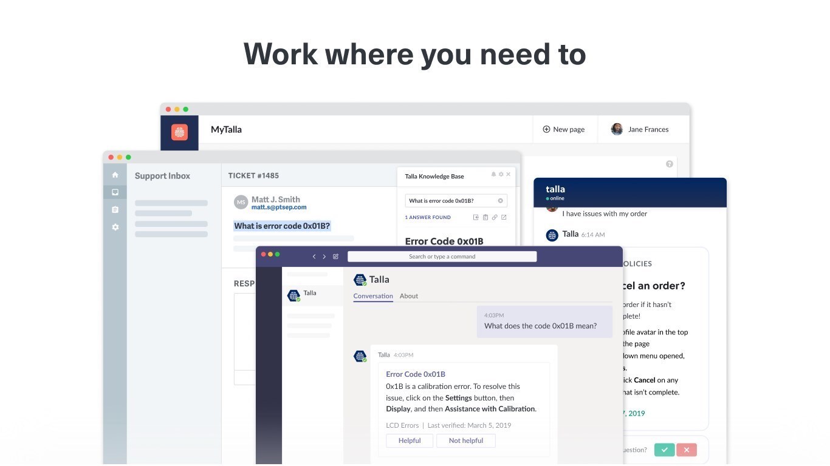Click LCD Errors category text

402,425
